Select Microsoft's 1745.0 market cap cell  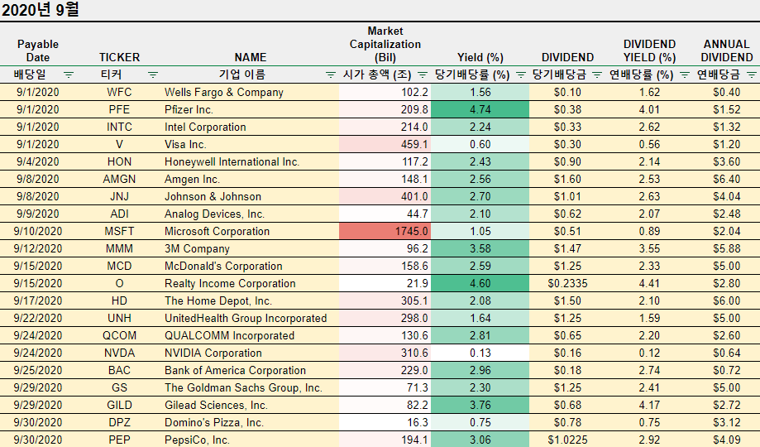[x=385, y=231]
